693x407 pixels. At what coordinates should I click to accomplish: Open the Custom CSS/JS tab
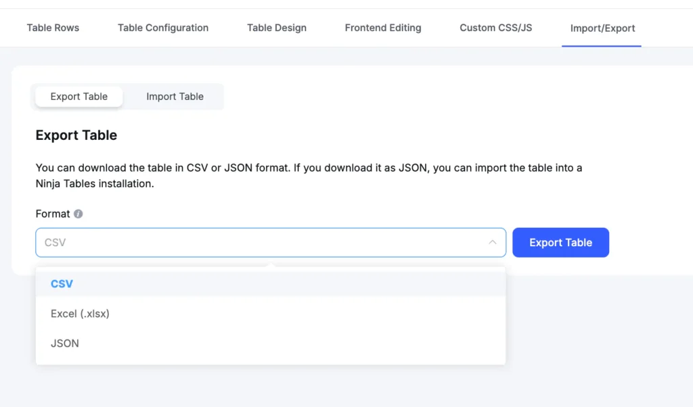(x=496, y=28)
